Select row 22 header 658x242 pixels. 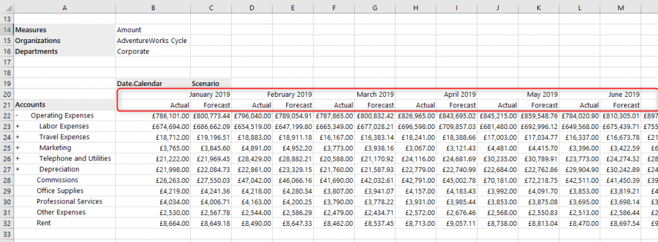click(6, 116)
